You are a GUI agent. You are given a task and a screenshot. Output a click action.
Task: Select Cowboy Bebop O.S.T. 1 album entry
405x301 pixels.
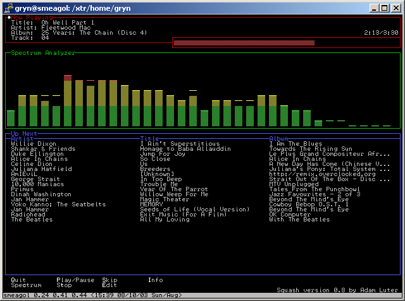coord(309,204)
